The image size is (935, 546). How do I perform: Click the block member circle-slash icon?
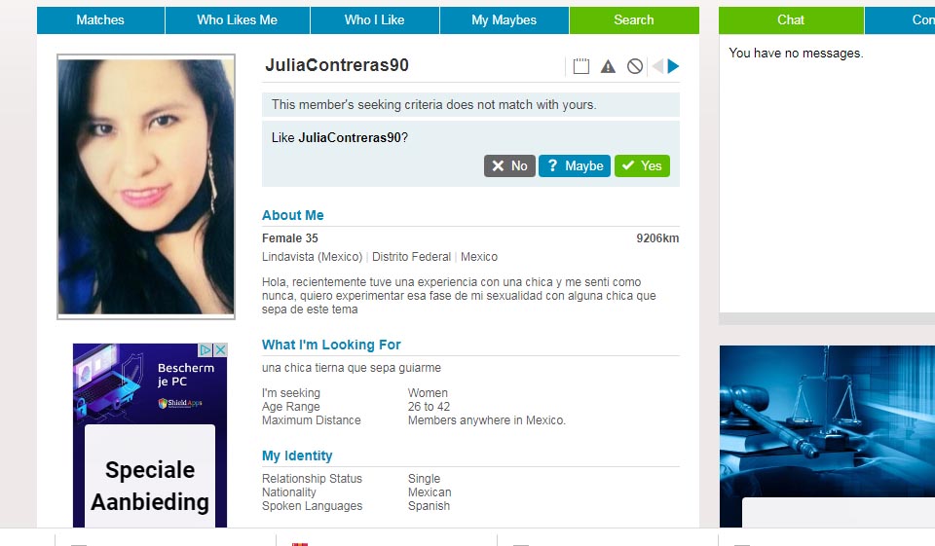[x=635, y=66]
